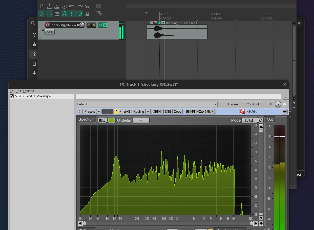
Task: Click the Param button
Action: point(233,104)
